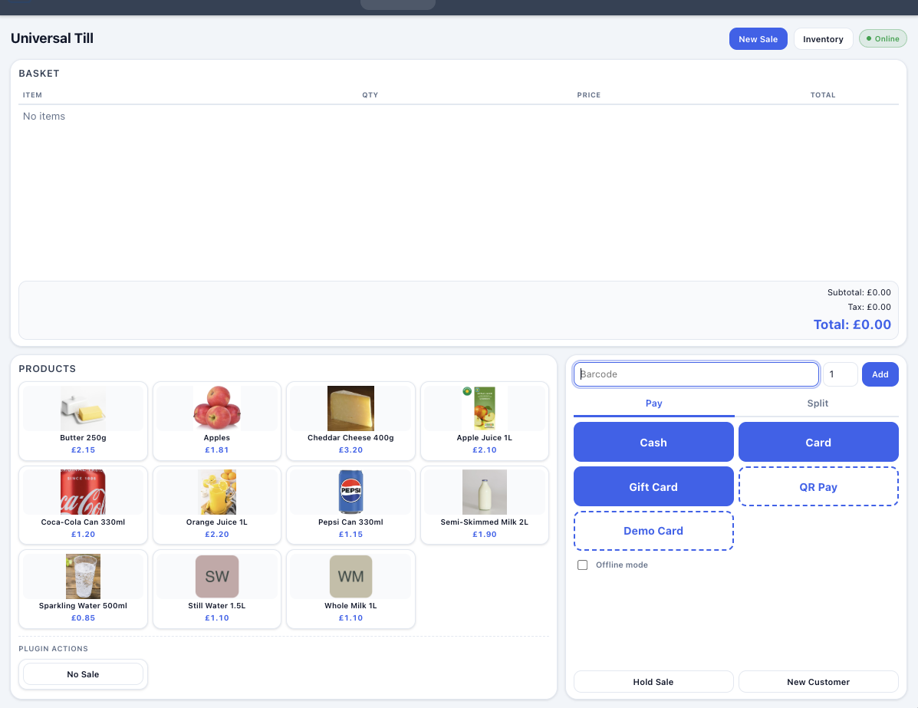Focus the Barcode input field
This screenshot has height=708, width=918.
pyautogui.click(x=696, y=374)
